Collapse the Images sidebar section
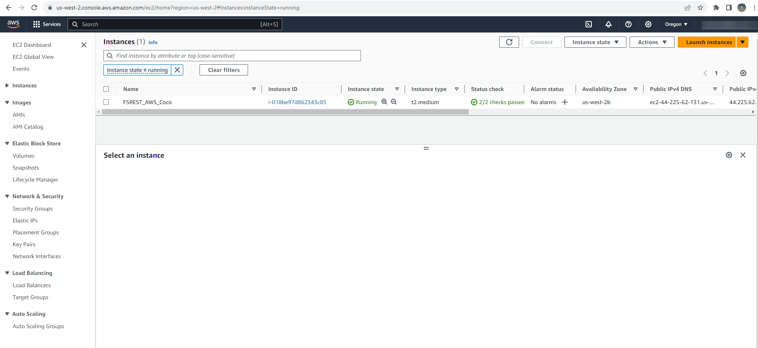This screenshot has height=348, width=758. pyautogui.click(x=7, y=102)
